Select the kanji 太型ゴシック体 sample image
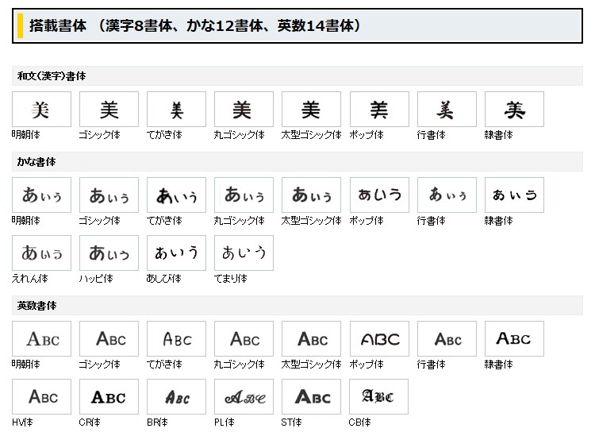The image size is (595, 436). 311,110
